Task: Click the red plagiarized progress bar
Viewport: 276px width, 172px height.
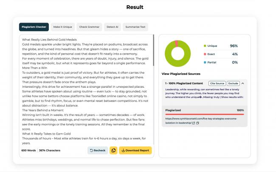Action: (x=205, y=115)
